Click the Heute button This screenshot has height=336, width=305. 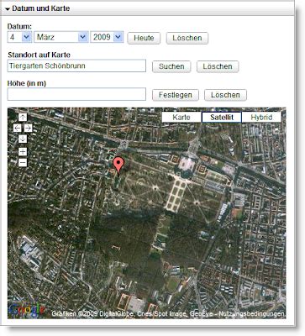coord(144,38)
